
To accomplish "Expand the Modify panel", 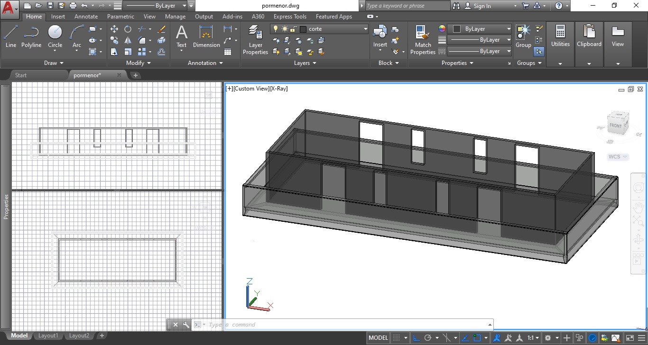I will (x=139, y=63).
